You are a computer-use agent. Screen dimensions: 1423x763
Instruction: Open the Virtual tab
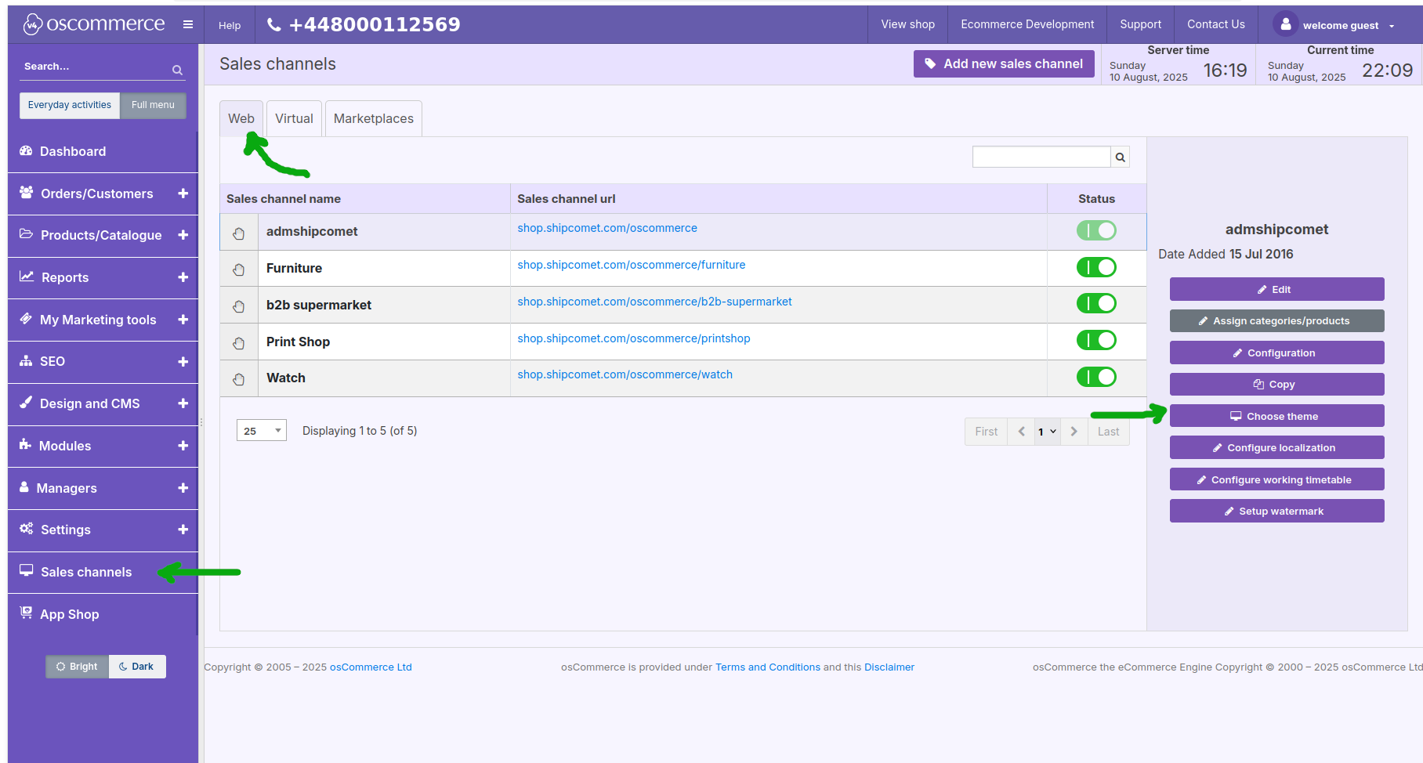(x=294, y=119)
